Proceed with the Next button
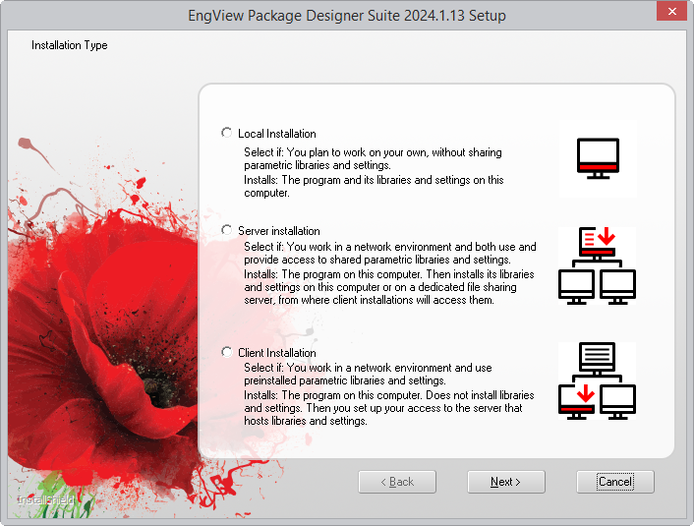Image resolution: width=694 pixels, height=526 pixels. click(506, 482)
